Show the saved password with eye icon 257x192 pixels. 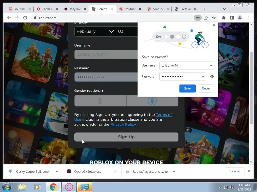(212, 76)
